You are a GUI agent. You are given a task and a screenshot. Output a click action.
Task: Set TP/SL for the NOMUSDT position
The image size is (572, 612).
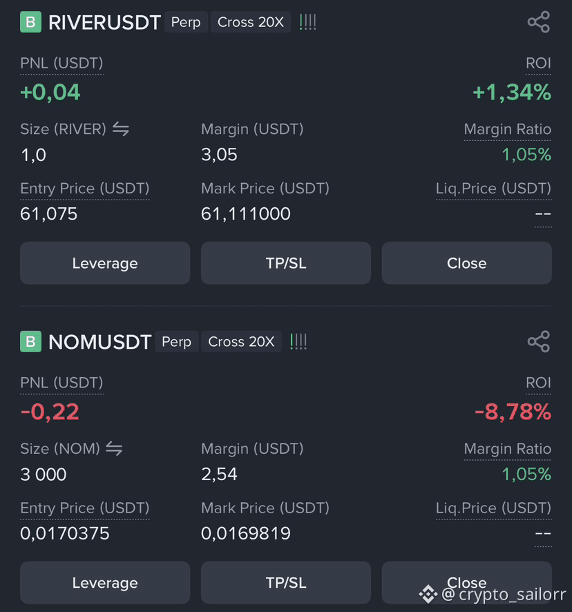[286, 583]
